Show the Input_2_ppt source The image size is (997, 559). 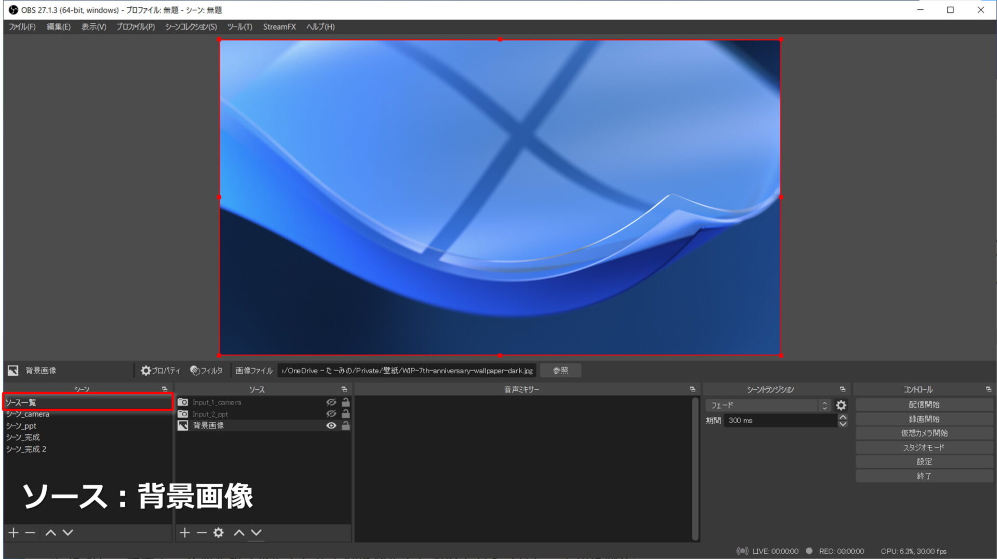click(331, 414)
